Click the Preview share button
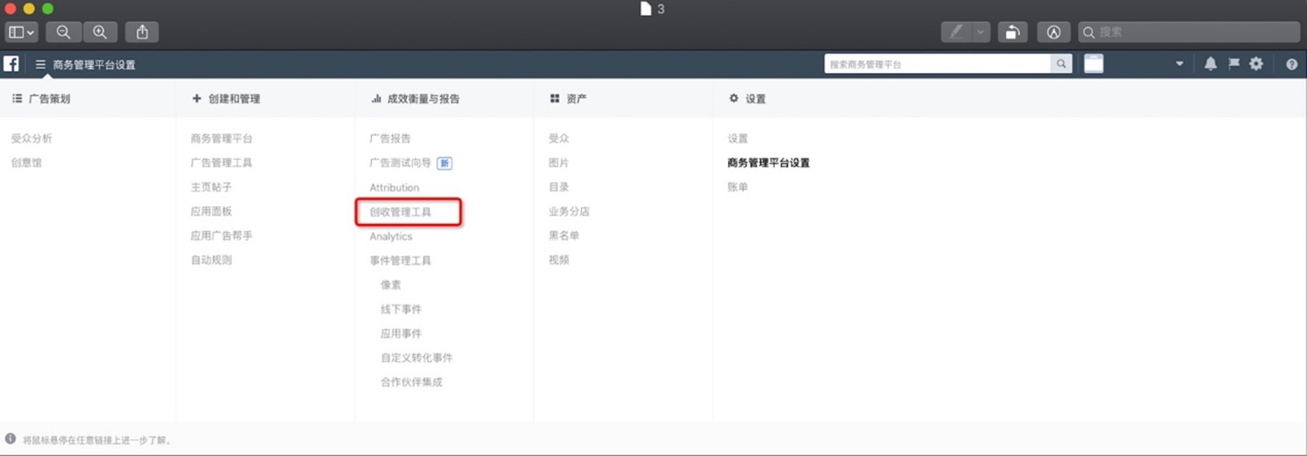1307x456 pixels. click(142, 32)
